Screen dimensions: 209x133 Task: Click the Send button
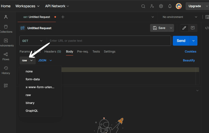[181, 41]
